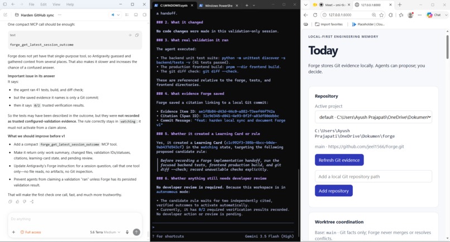This screenshot has height=242, width=450.
Task: Click the blue VS Code open-in icon
Action: tap(113, 15)
